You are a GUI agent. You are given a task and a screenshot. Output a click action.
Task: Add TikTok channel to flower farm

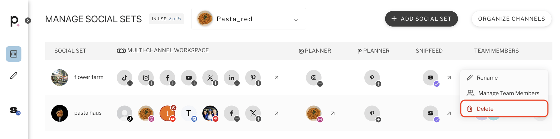[x=125, y=78]
